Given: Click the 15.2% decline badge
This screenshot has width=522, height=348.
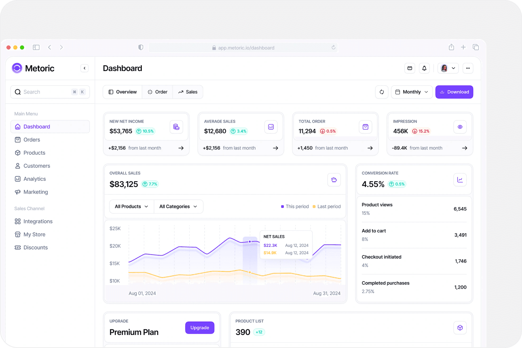Looking at the screenshot, I should pos(421,131).
